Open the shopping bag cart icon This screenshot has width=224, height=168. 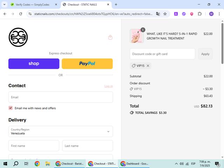pyautogui.click(x=110, y=37)
